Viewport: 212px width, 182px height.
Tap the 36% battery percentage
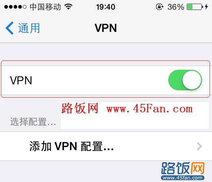176,7
